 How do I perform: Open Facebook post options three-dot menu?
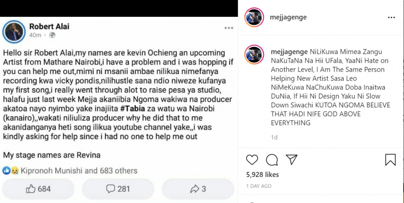coord(229,28)
